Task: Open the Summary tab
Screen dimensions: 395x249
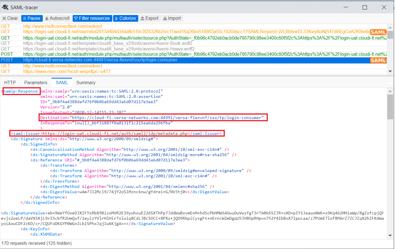Action: pos(85,82)
